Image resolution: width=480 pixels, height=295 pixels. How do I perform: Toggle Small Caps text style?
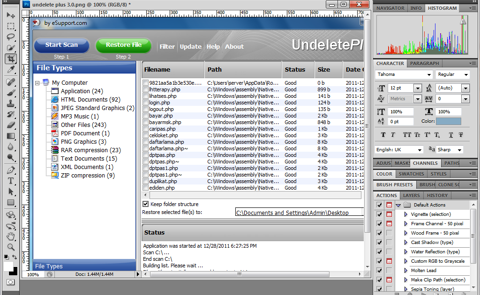point(417,135)
